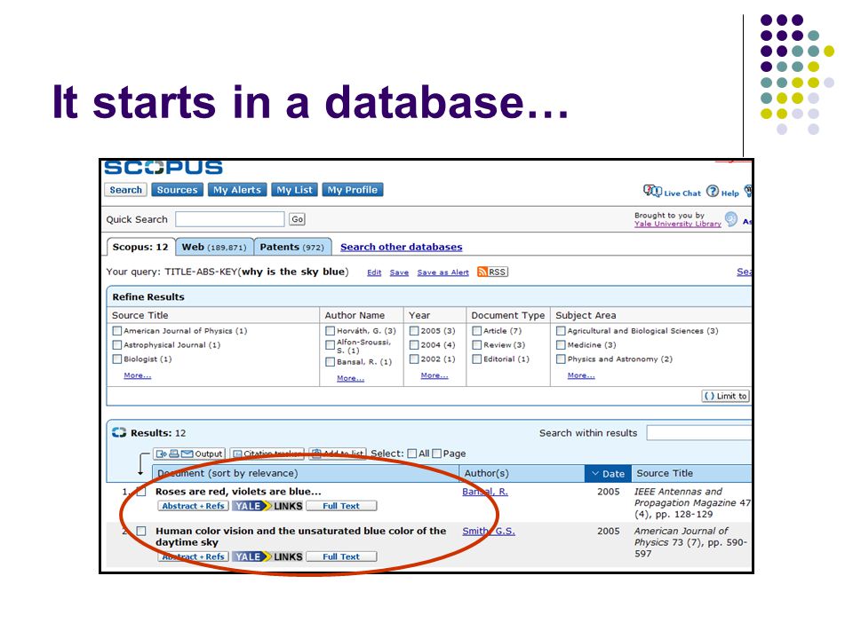Open Full Text for Human color vision
This screenshot has width=853, height=639.
[x=341, y=556]
